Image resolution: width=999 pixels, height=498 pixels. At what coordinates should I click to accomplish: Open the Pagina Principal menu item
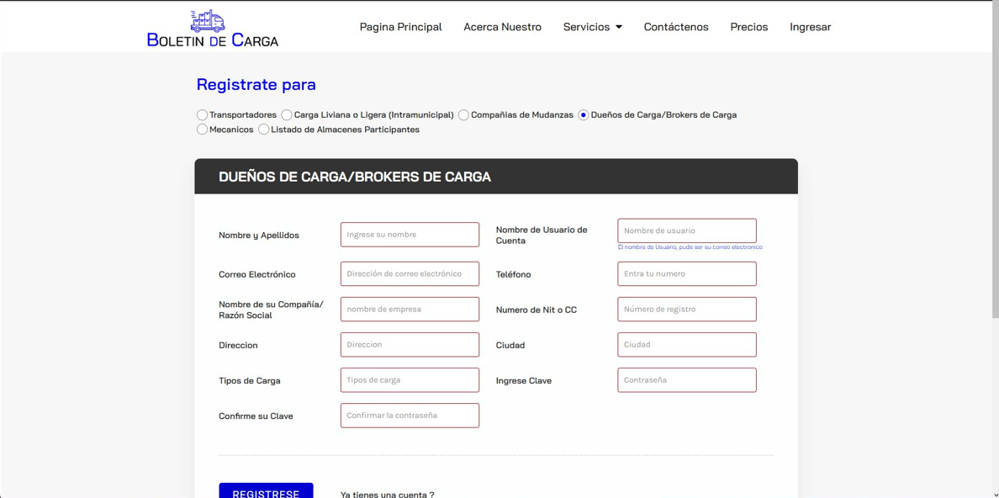400,27
